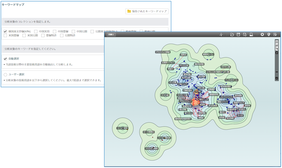The height and width of the screenshot is (168, 282).
Task: Click the fit-to-screen icon above zoom slider
Action: (x=277, y=42)
